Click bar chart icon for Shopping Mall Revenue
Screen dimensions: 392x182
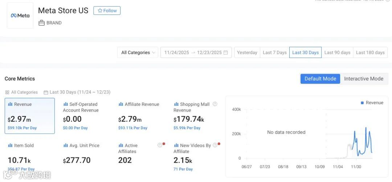coord(176,104)
